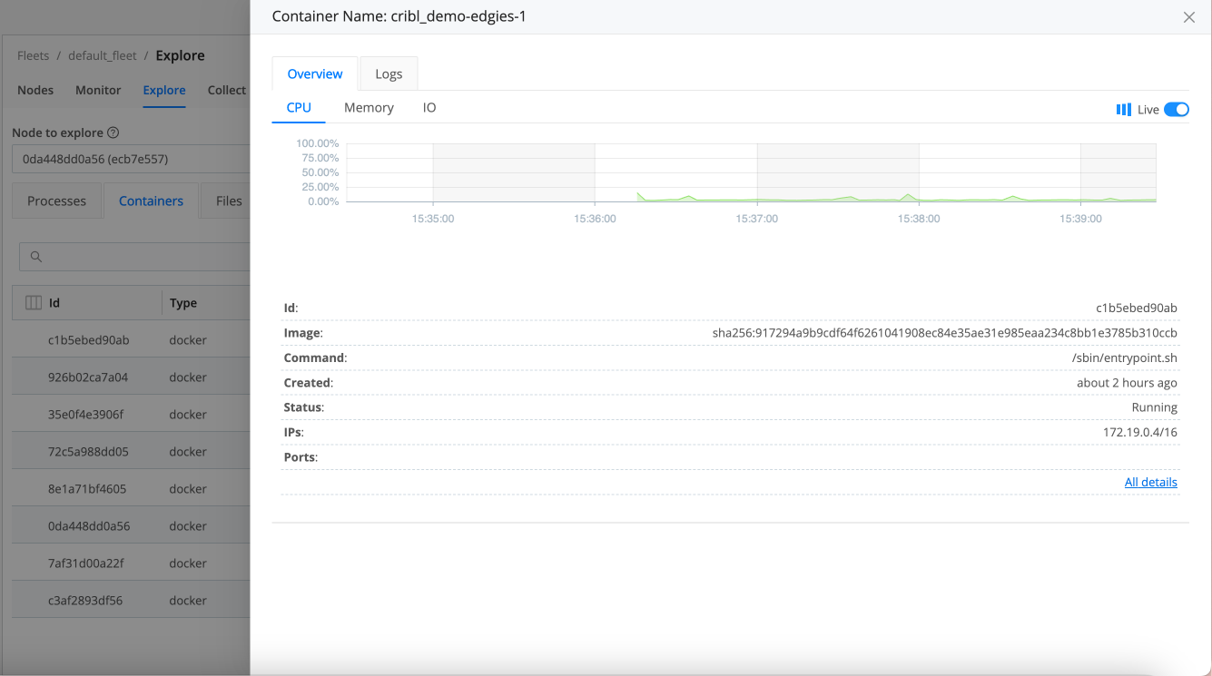Open the Monitor menu tab
1212x676 pixels.
coord(98,91)
